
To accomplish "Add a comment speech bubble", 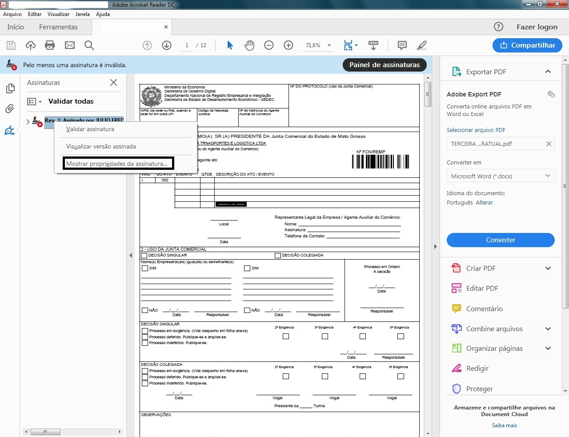I will tap(402, 45).
